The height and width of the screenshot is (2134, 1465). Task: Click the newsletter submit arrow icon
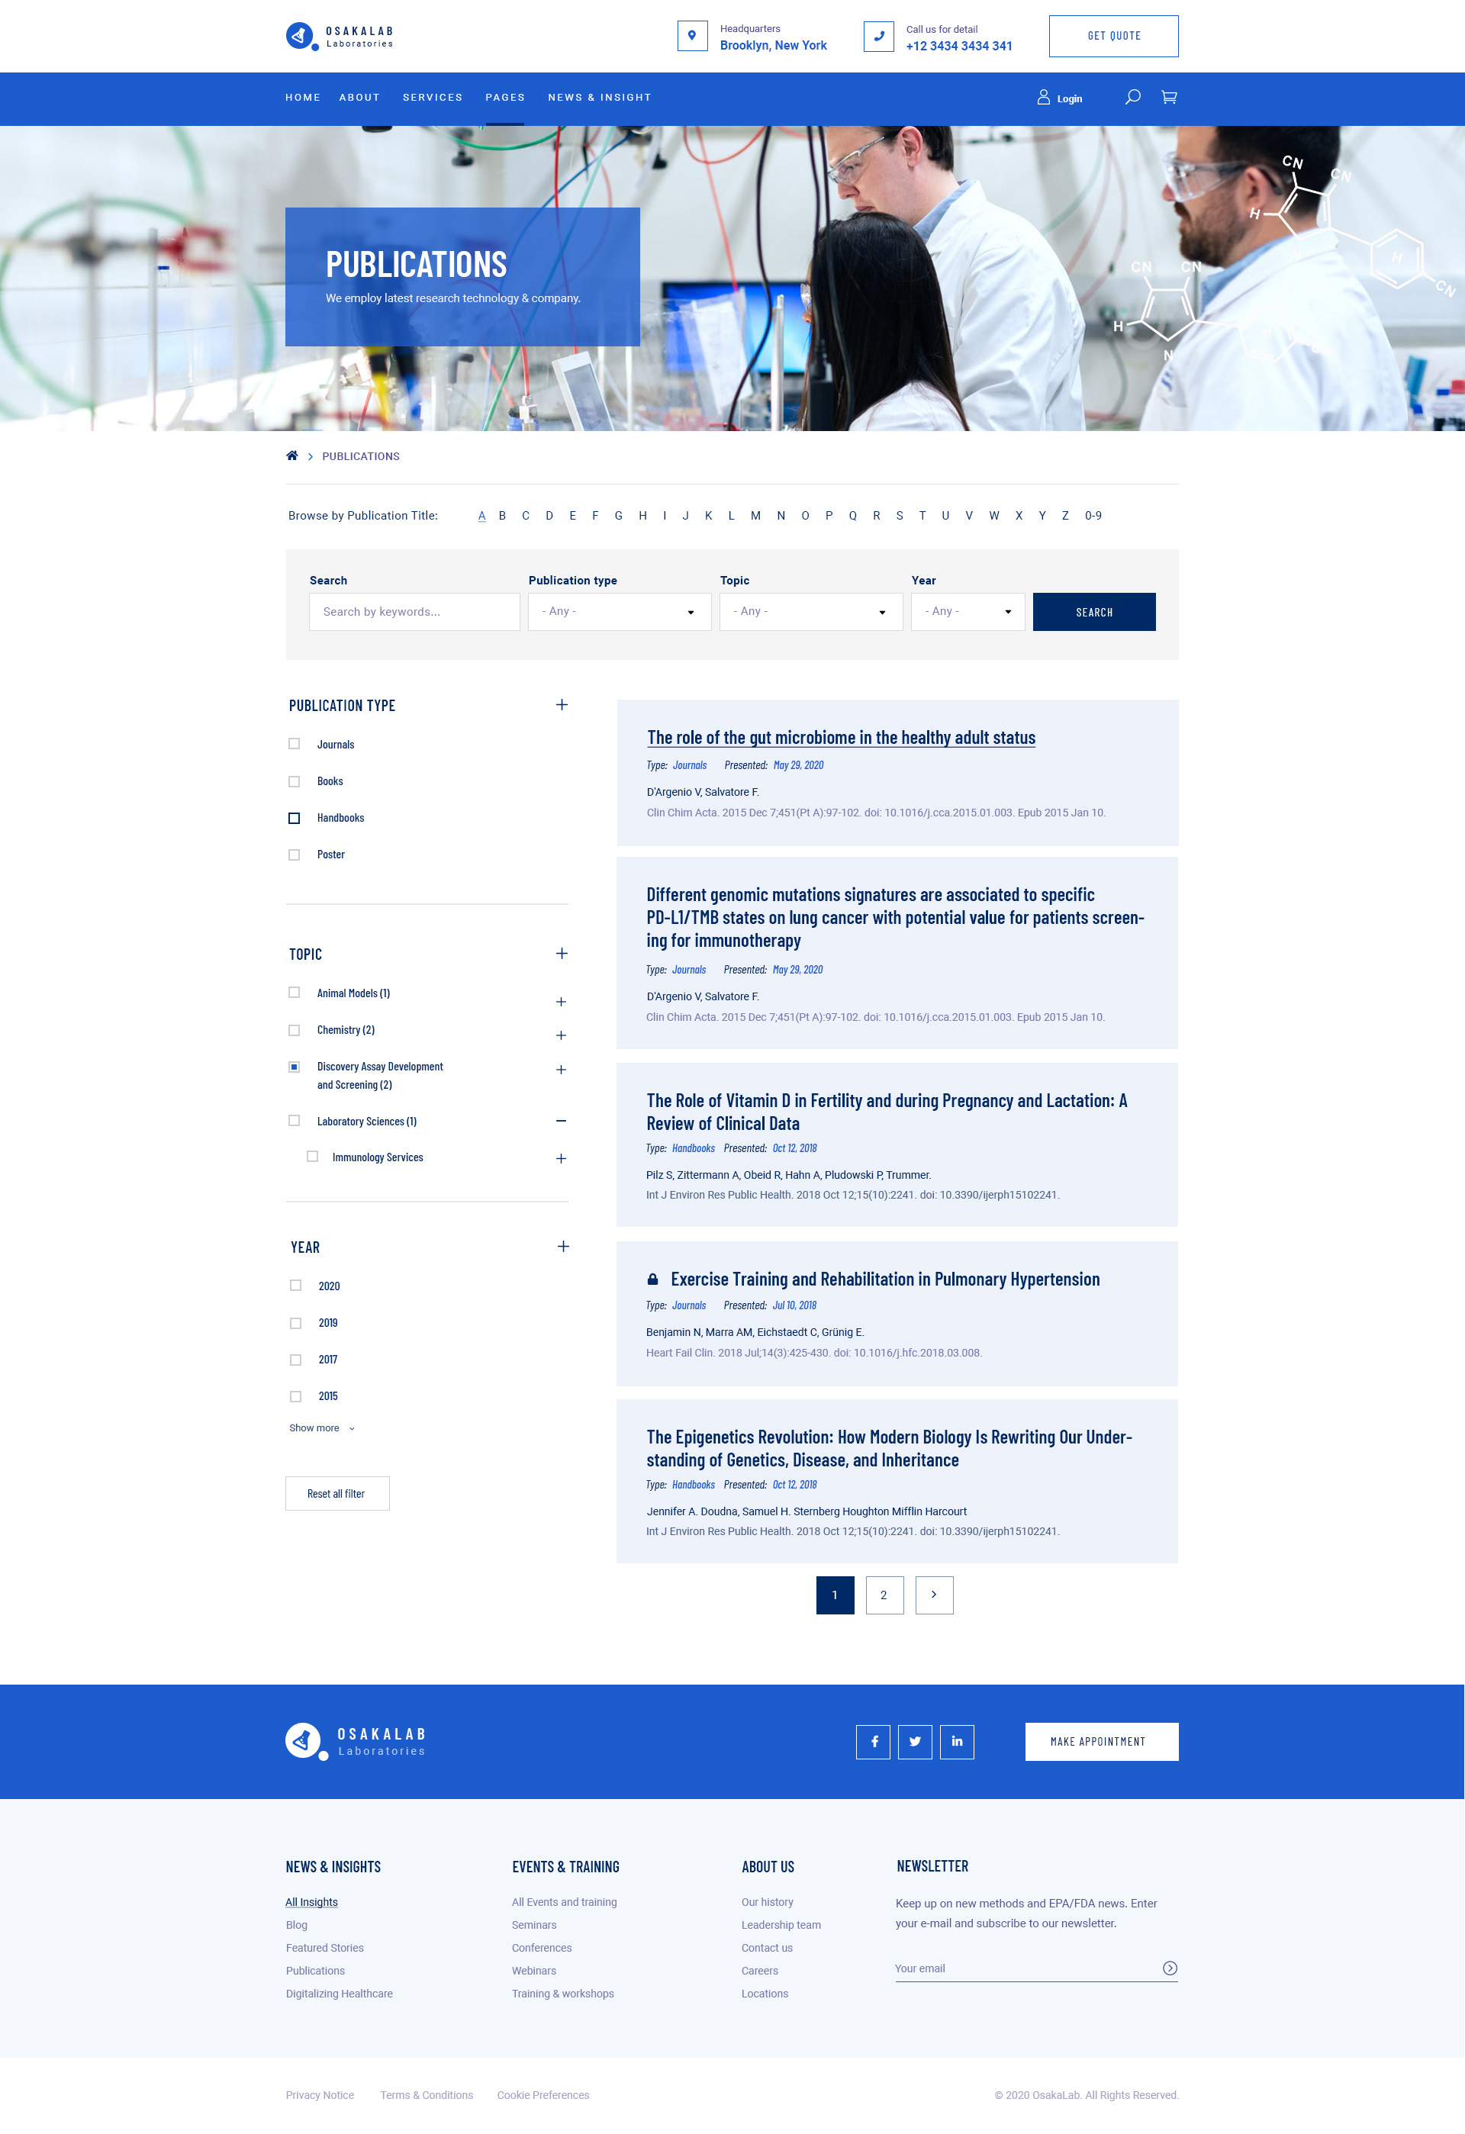click(x=1169, y=1968)
